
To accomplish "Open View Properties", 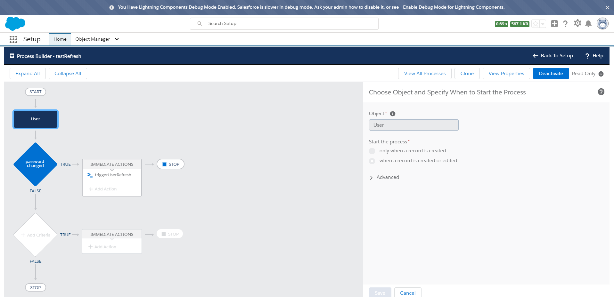I will point(506,73).
